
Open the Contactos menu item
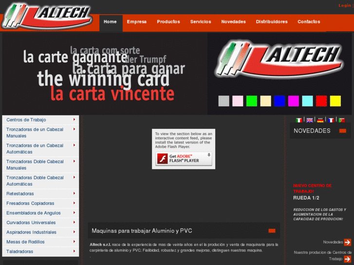click(309, 22)
